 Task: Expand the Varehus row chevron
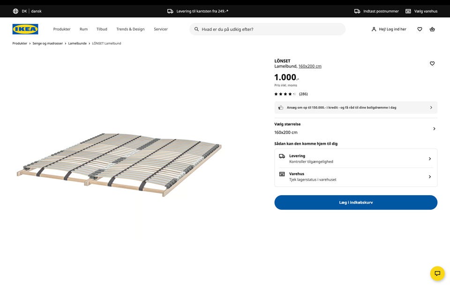click(430, 177)
